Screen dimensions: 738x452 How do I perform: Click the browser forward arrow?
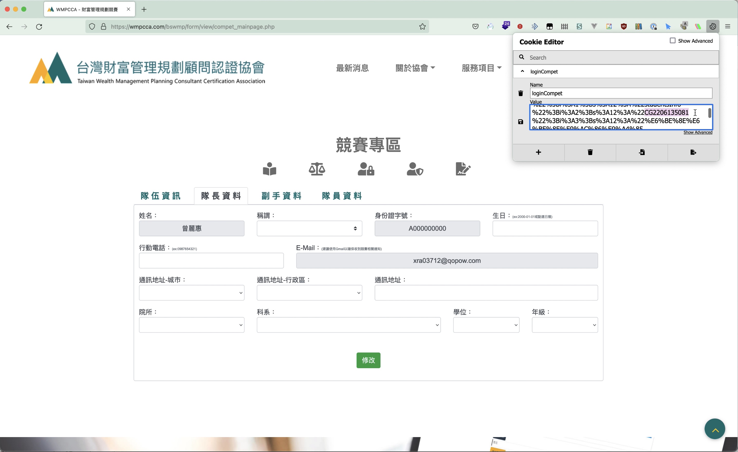(x=24, y=27)
